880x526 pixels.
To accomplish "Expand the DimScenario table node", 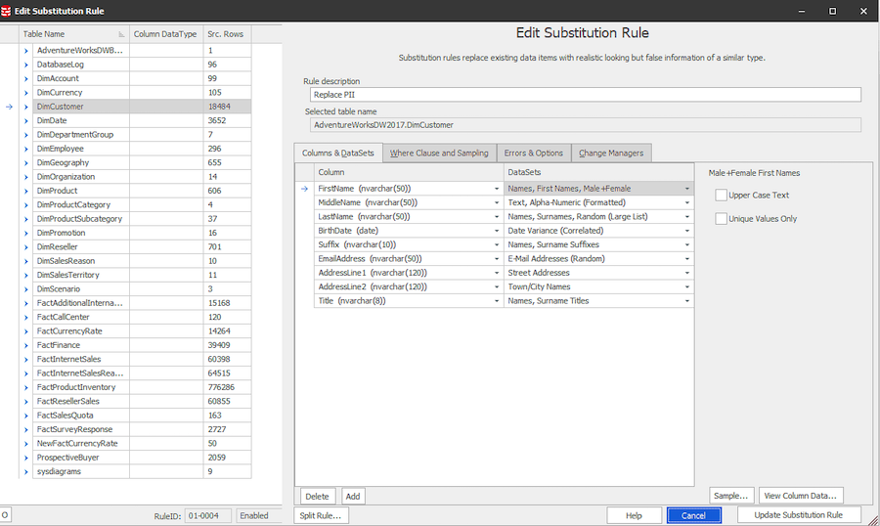I will (x=25, y=289).
